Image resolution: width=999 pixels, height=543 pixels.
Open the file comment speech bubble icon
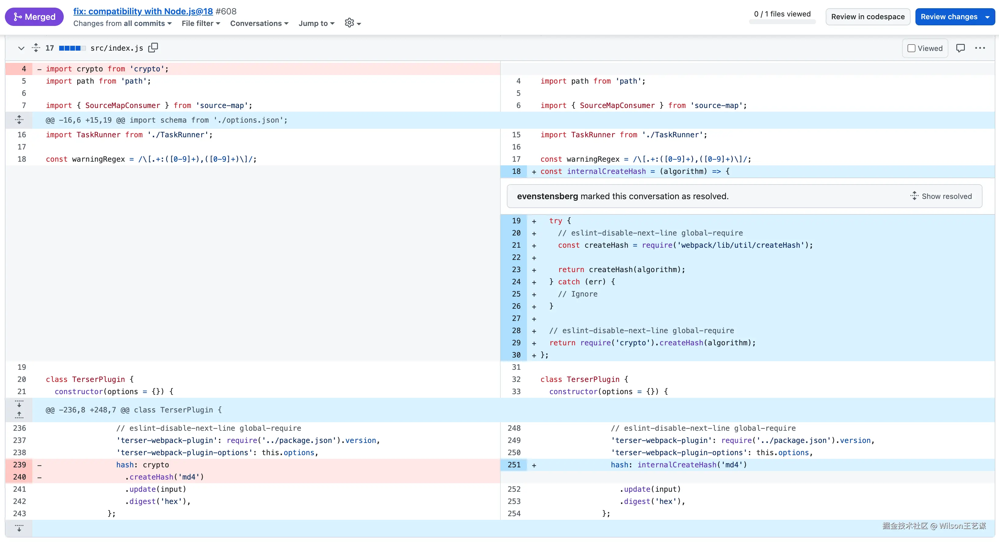(960, 48)
